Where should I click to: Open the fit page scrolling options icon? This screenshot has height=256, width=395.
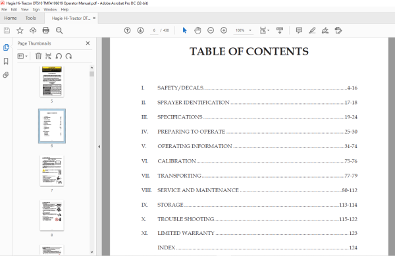264,30
